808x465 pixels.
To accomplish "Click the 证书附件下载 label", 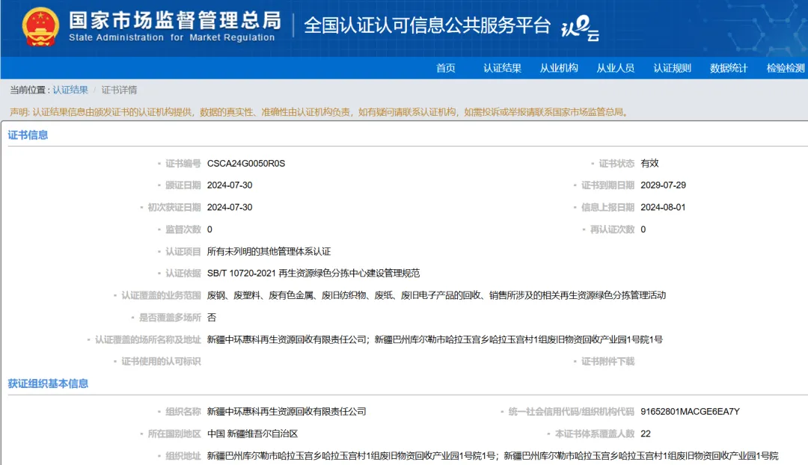I will [607, 362].
